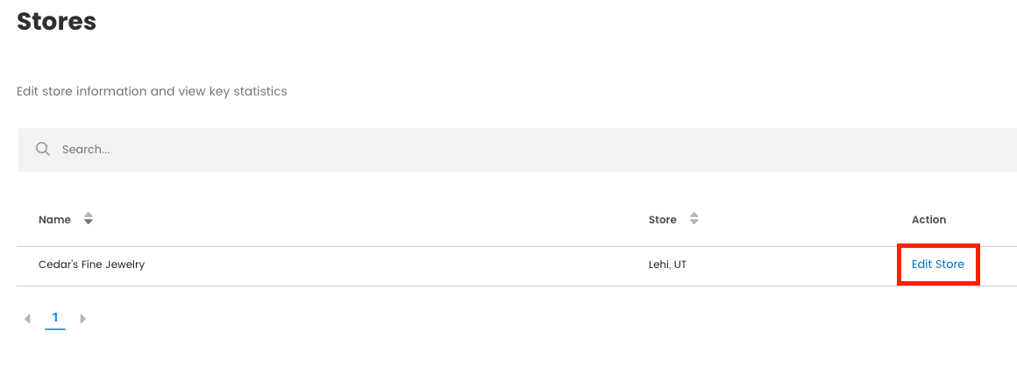Click the Store column header label
Viewport: 1017px width, 367px height.
[x=662, y=220]
